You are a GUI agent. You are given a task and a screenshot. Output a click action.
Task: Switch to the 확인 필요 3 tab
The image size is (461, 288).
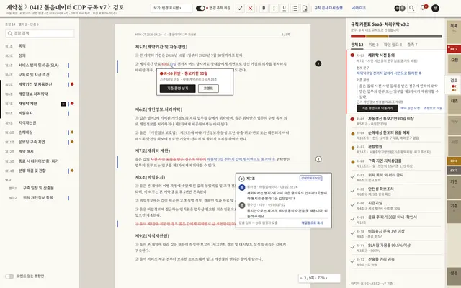[393, 45]
